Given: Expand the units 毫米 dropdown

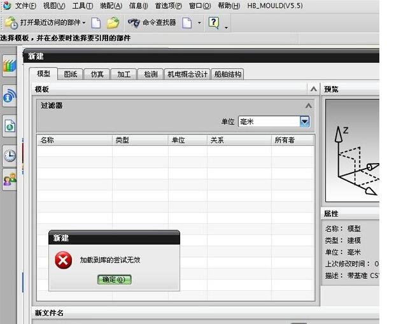Looking at the screenshot, I should (304, 122).
